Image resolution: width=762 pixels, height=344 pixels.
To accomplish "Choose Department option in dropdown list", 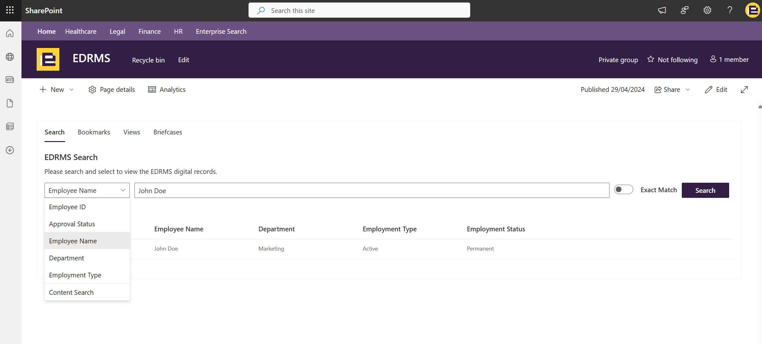I will pyautogui.click(x=87, y=258).
